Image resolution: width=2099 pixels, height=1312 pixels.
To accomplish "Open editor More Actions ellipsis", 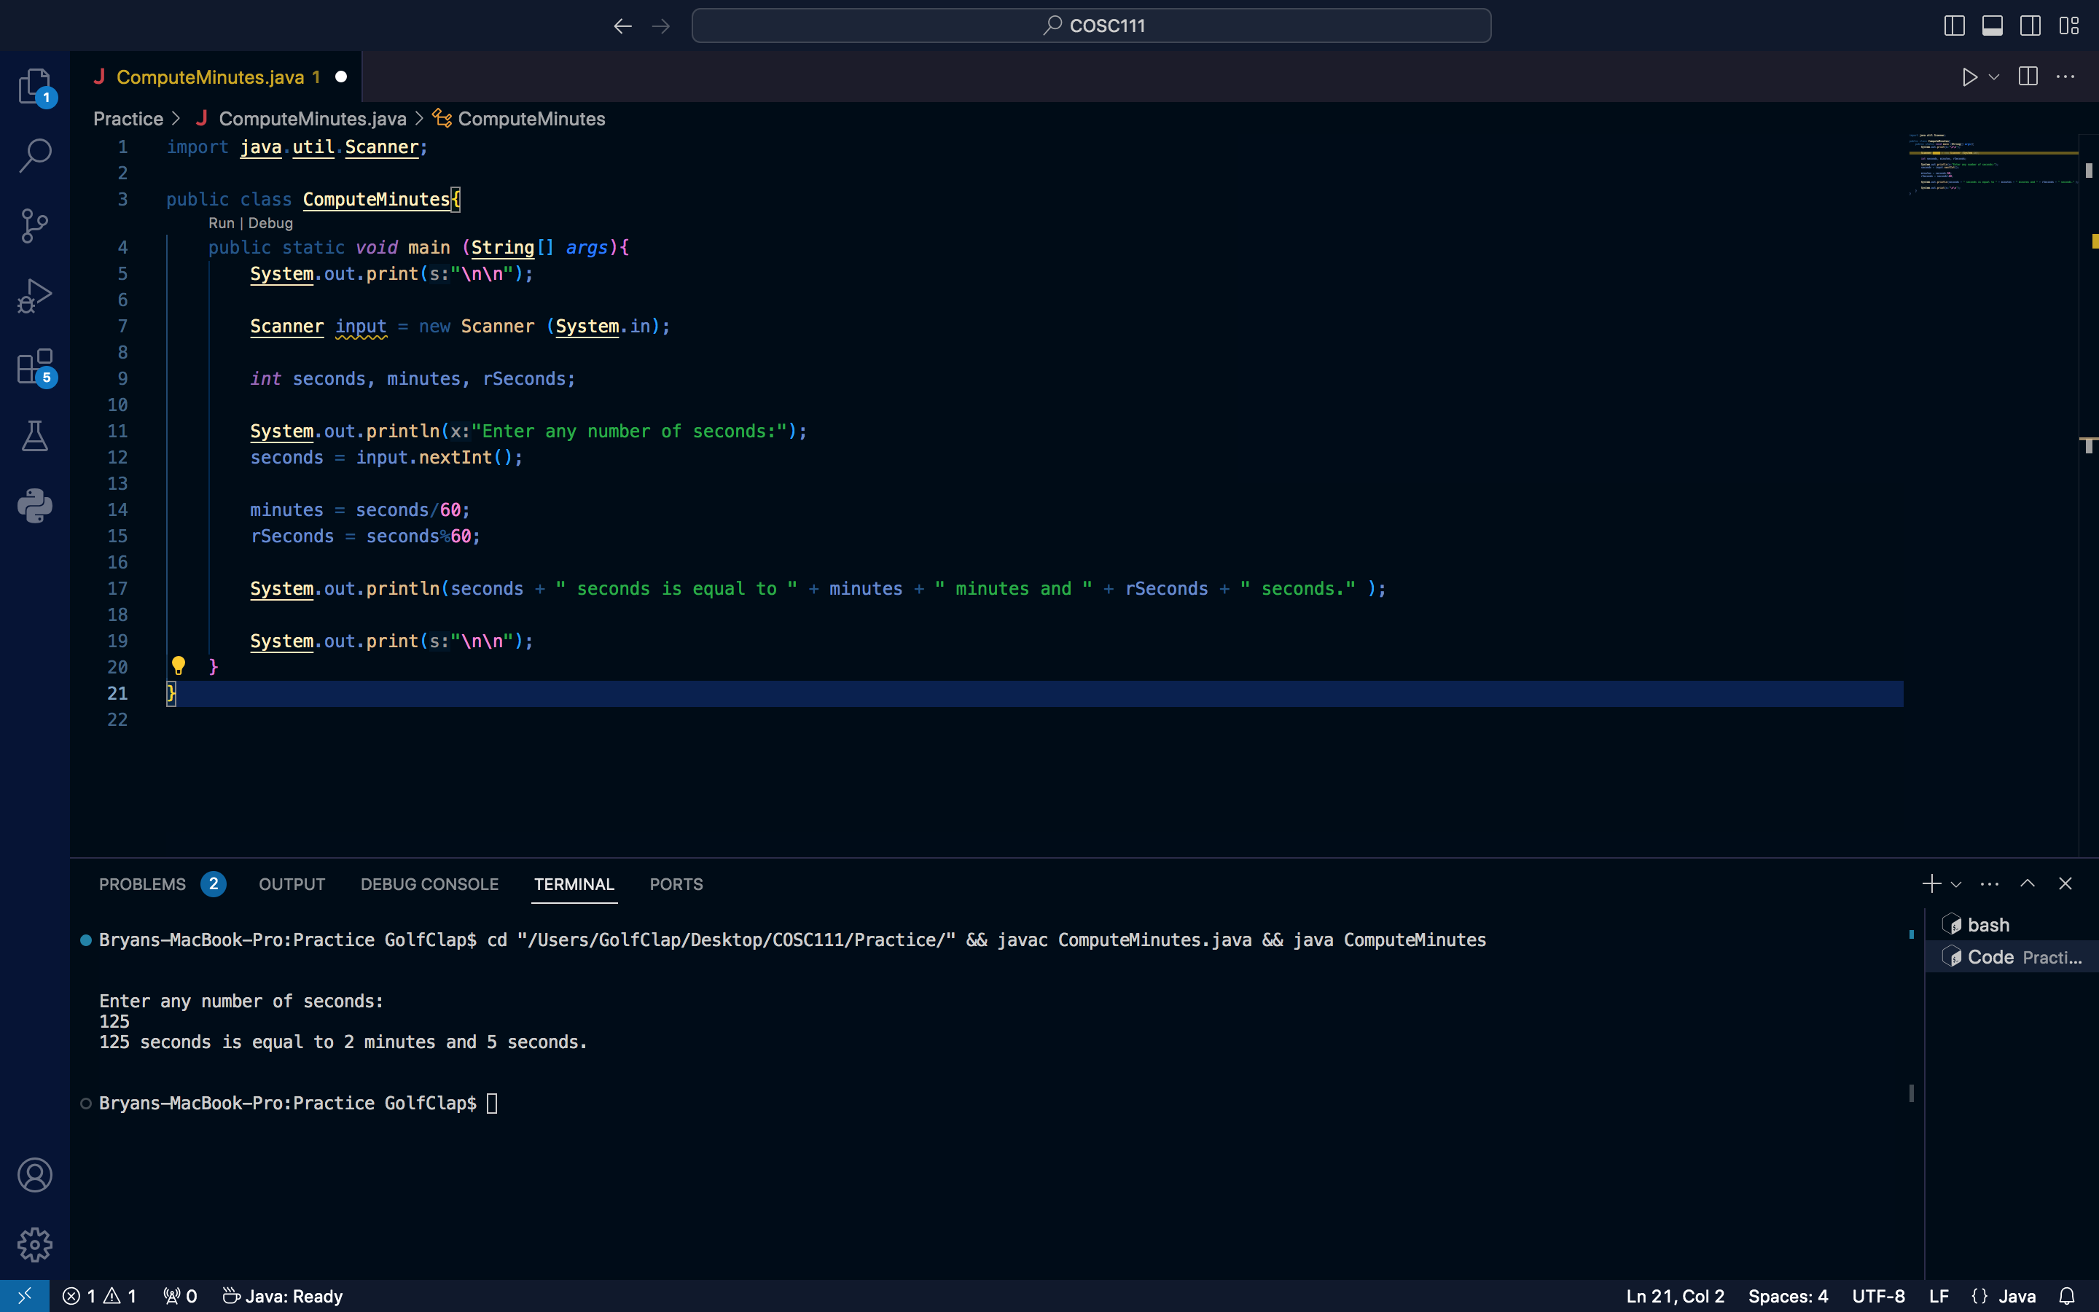I will click(x=2066, y=77).
